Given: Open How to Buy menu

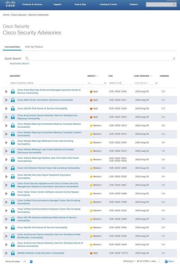Looking at the screenshot, I should [x=80, y=5].
